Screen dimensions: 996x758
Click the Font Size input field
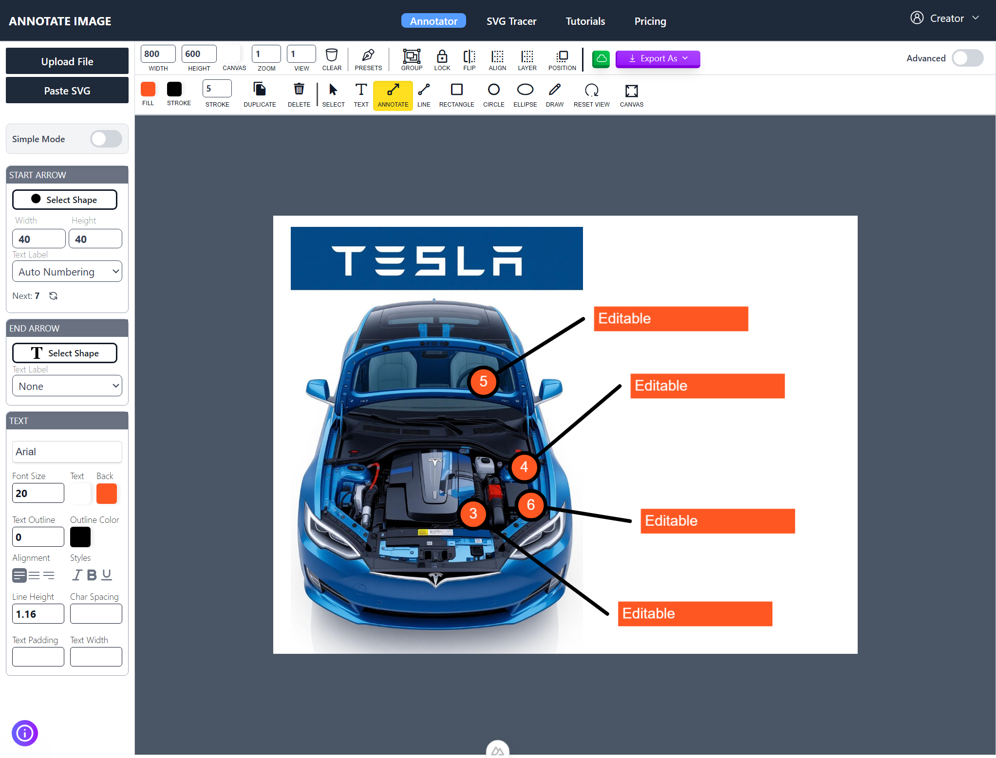coord(38,493)
